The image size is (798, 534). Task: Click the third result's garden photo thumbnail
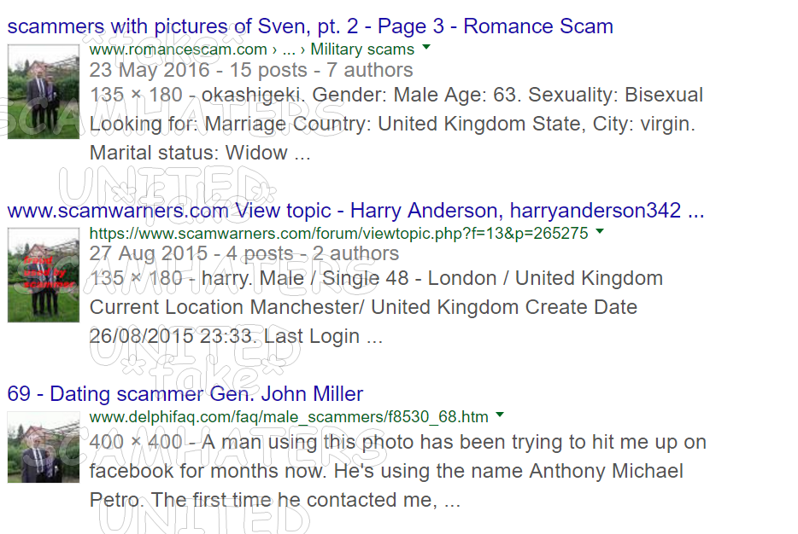[44, 447]
